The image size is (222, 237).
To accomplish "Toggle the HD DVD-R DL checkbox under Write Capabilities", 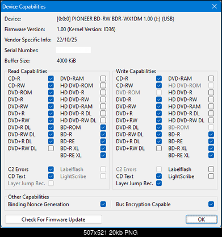I will coord(211,114).
